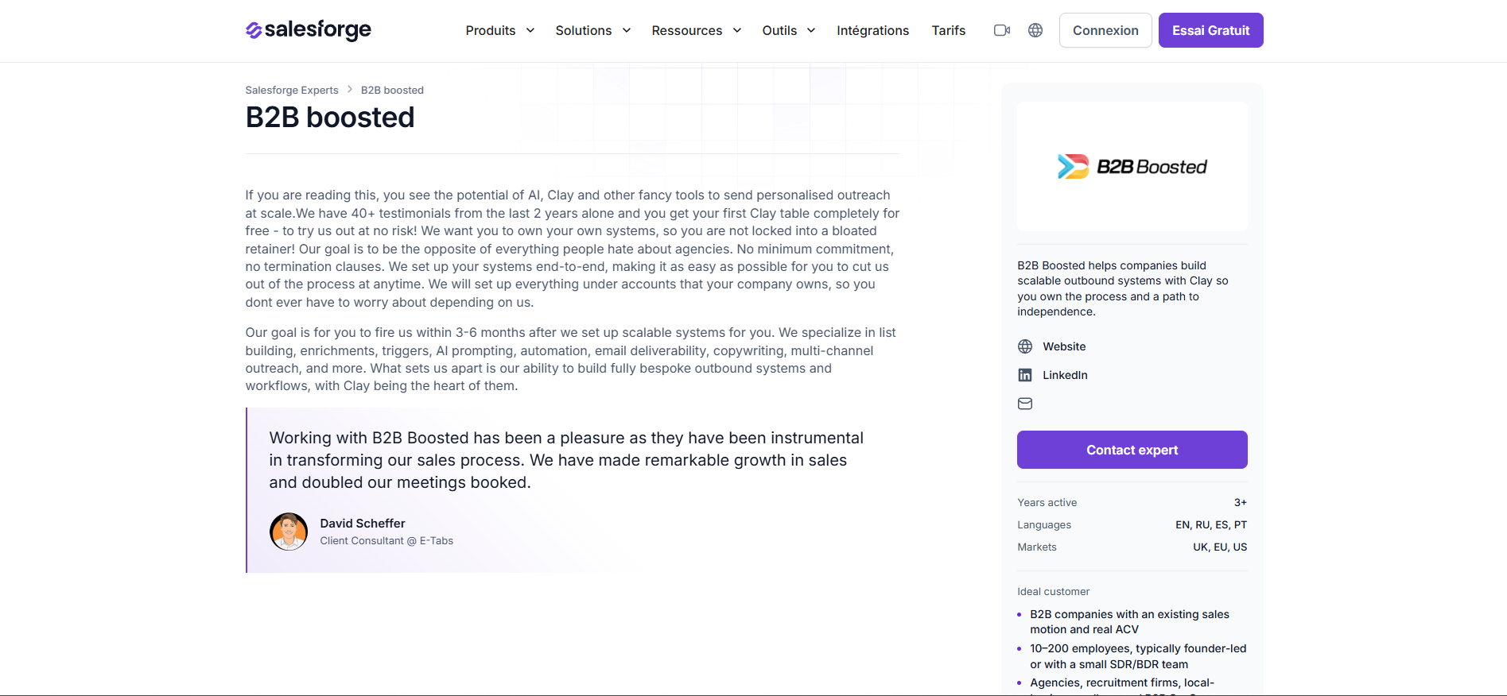Click the '10–200 employees' bullet item
This screenshot has width=1507, height=696.
point(1138,656)
